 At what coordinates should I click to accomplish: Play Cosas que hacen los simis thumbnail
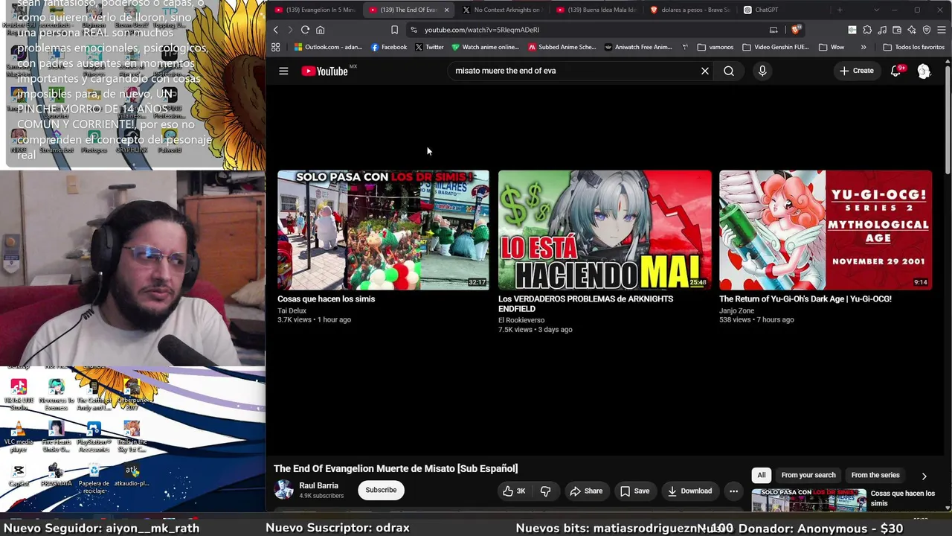coord(383,230)
